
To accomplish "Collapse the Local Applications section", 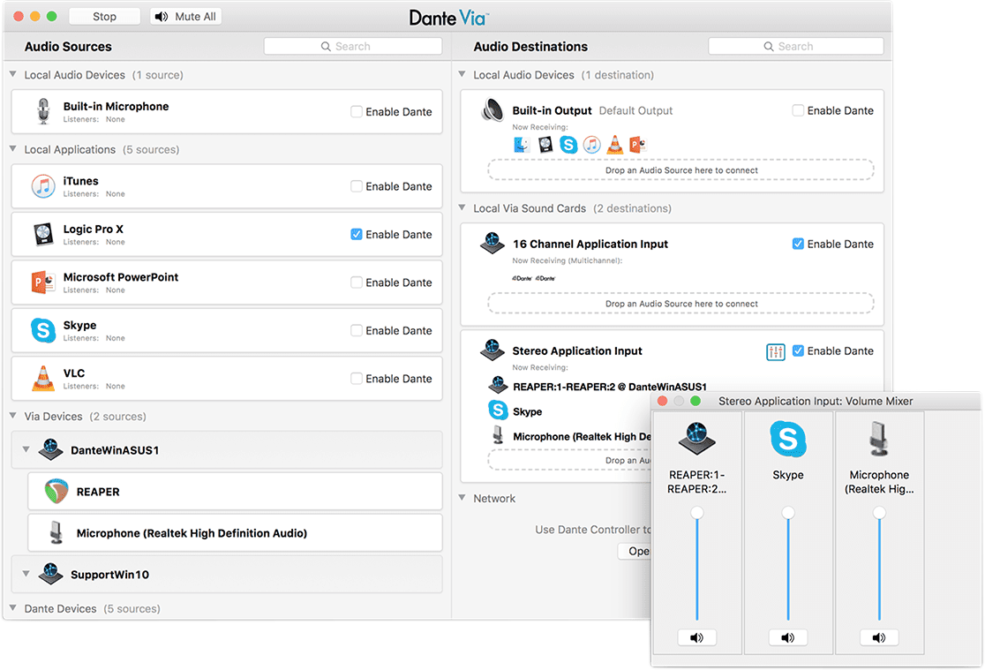I will click(x=12, y=149).
